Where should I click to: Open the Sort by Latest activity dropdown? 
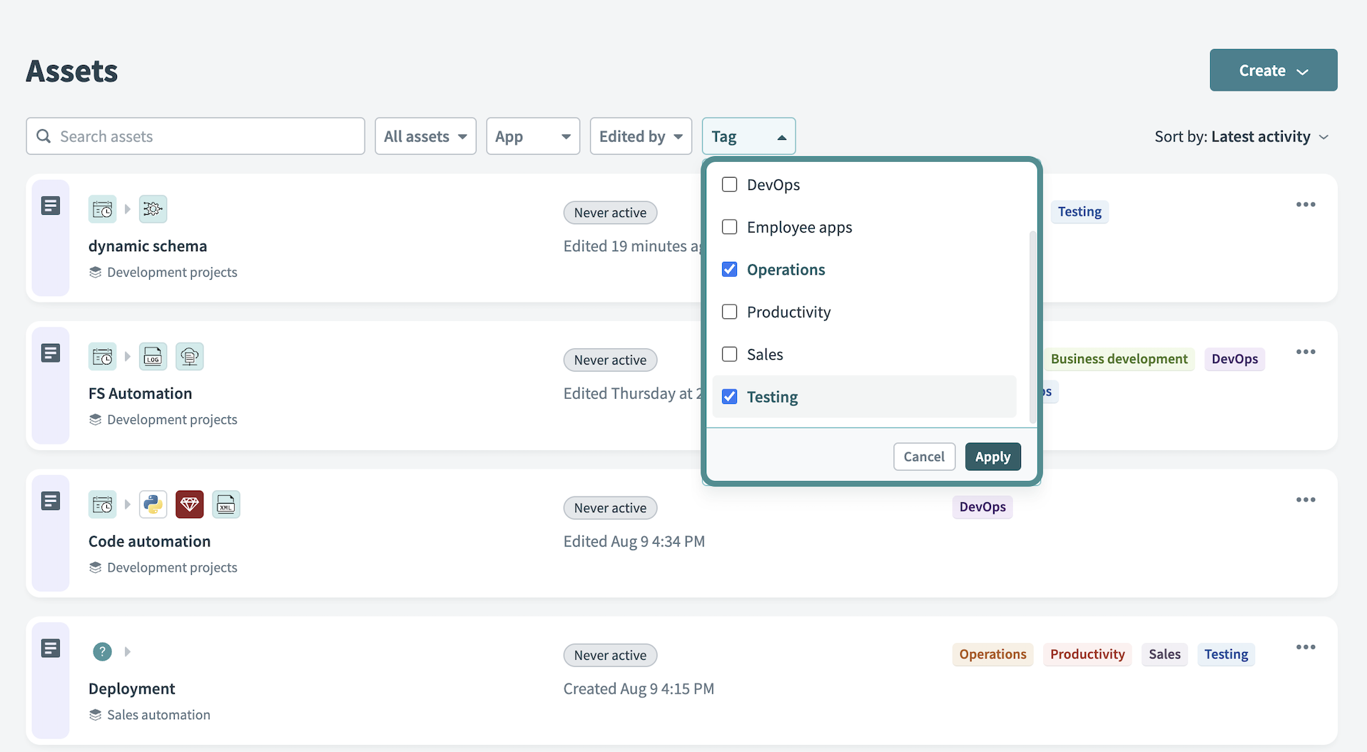1241,136
